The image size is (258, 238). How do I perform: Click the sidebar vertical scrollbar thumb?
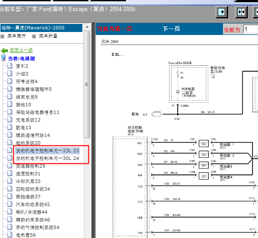[x=87, y=84]
